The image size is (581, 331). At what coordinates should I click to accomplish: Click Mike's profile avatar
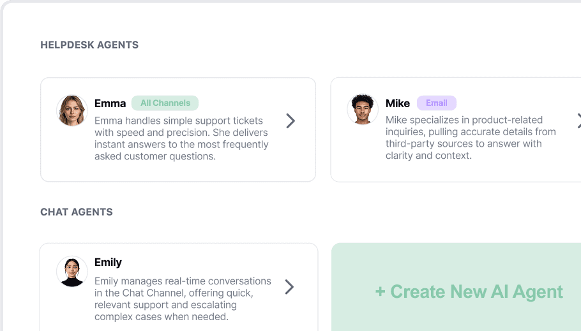coord(363,110)
